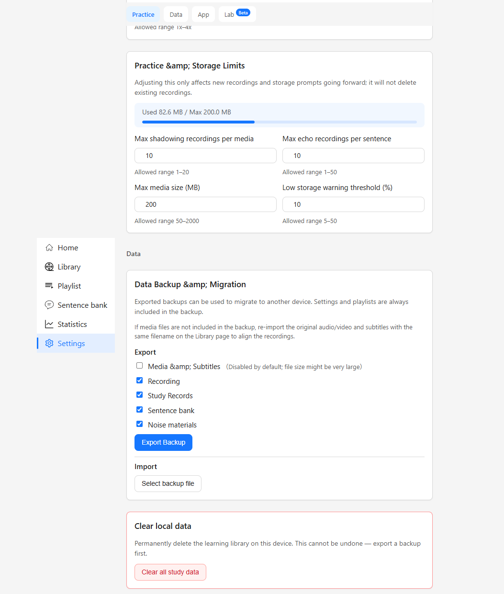This screenshot has height=594, width=504.
Task: Click the 'Data' section label
Action: [x=134, y=254]
